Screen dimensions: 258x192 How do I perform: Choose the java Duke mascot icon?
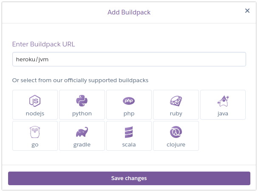[223, 101]
